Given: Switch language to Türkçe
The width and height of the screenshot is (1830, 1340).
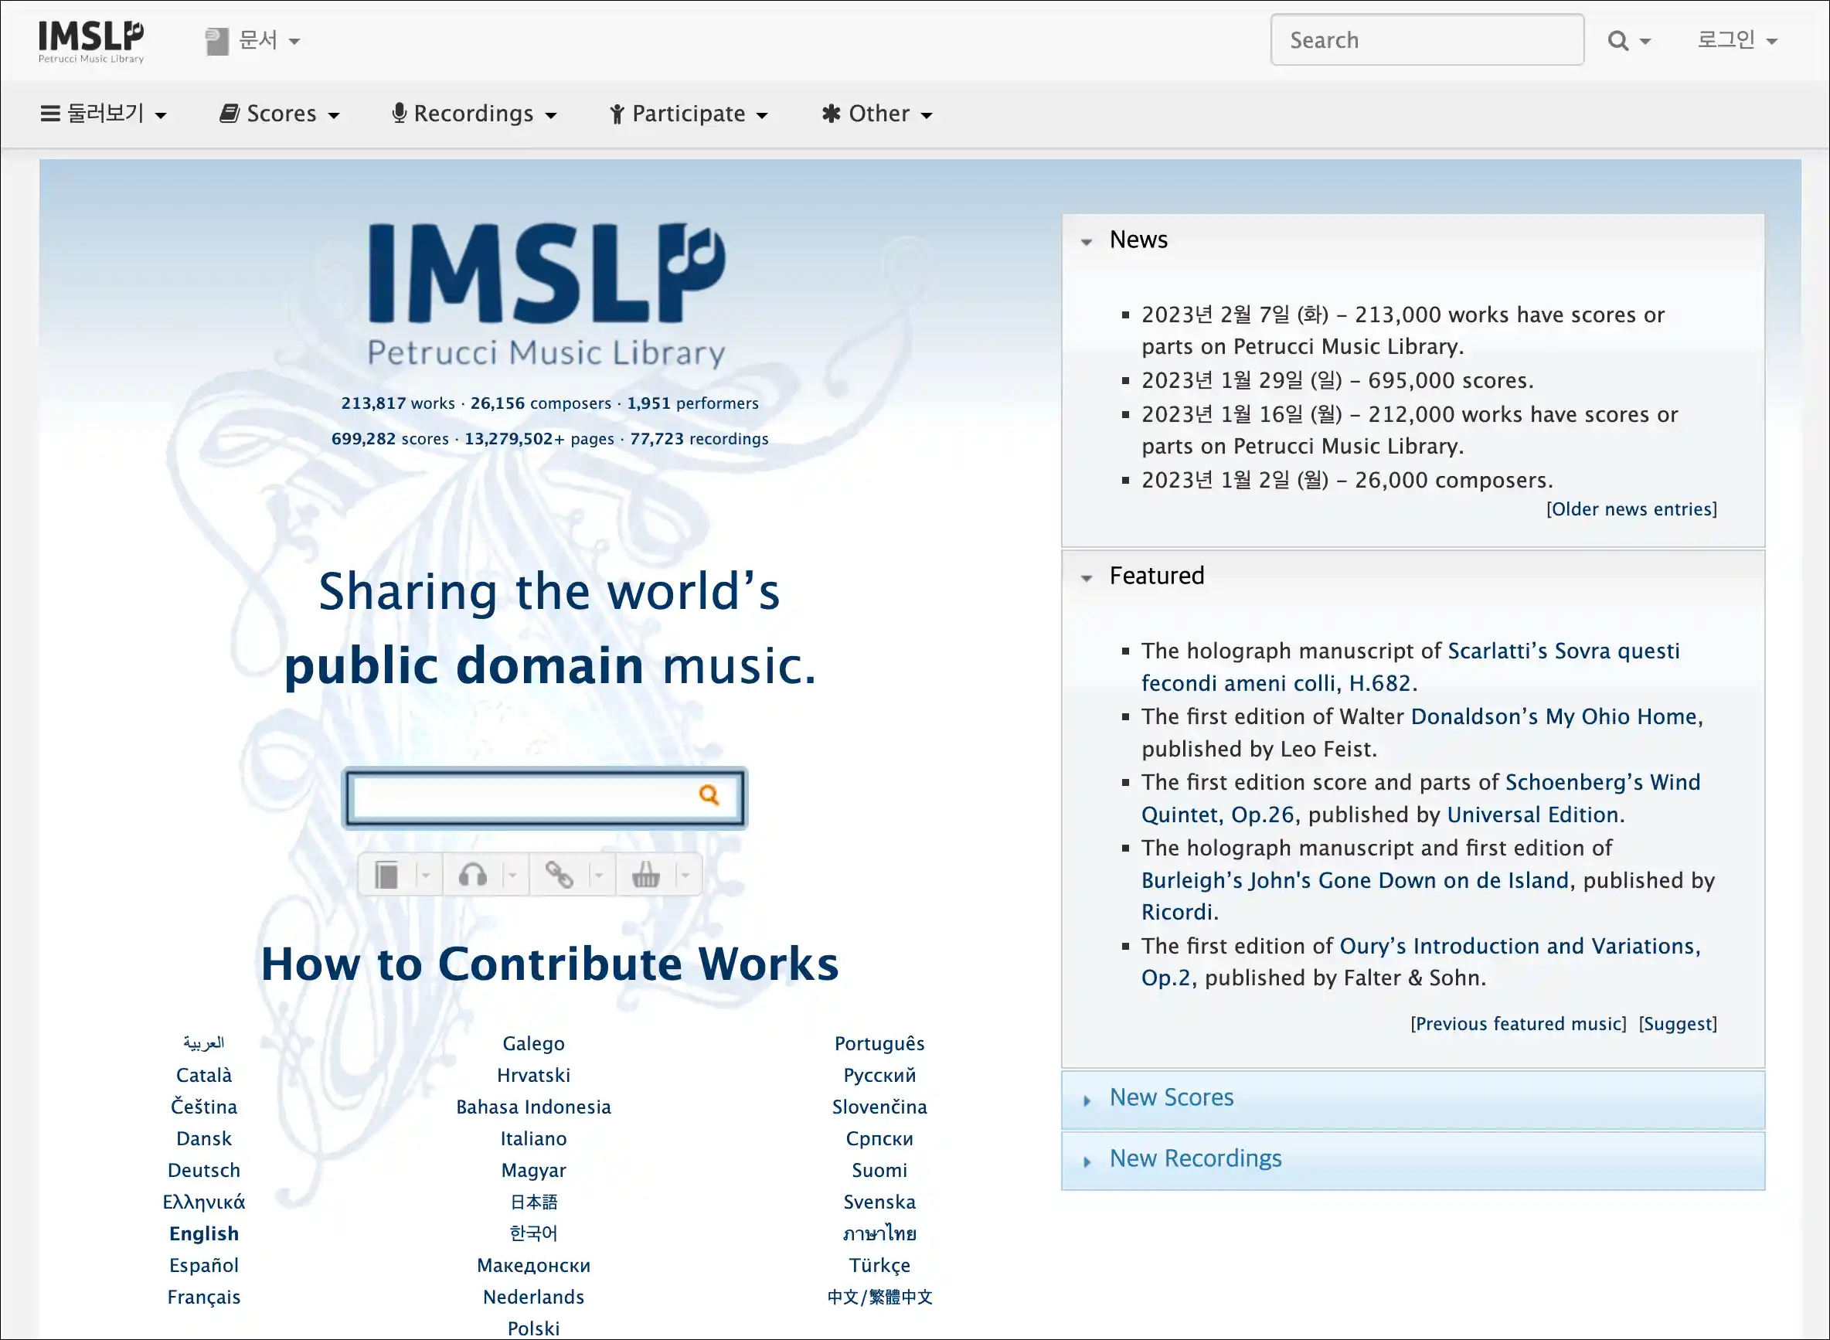Looking at the screenshot, I should 879,1266.
